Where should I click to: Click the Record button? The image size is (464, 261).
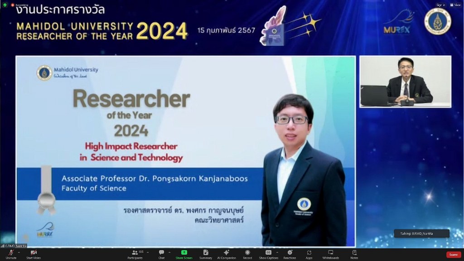[x=247, y=254]
